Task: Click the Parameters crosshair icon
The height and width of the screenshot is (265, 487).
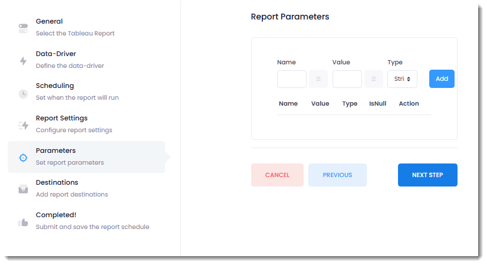Action: coord(23,158)
